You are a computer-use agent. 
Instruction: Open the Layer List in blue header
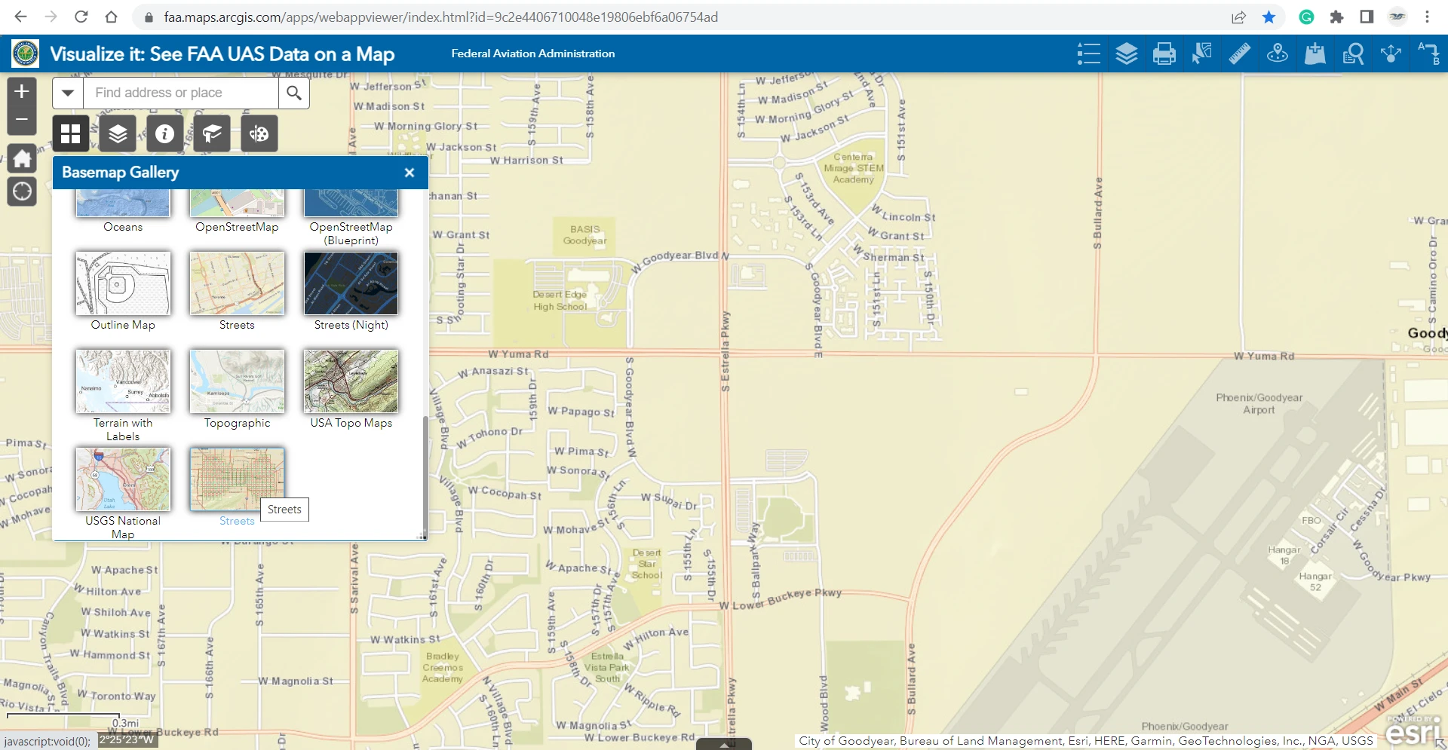[1126, 54]
